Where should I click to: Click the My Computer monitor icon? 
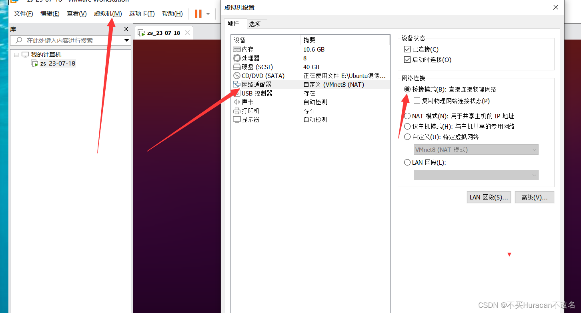click(x=25, y=55)
